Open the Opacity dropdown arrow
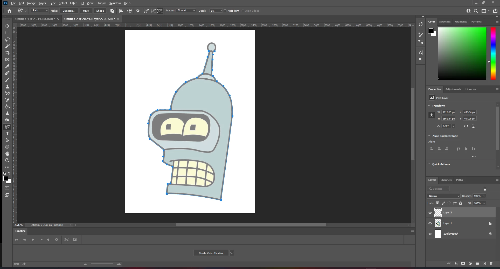This screenshot has width=500, height=269. 484,196
